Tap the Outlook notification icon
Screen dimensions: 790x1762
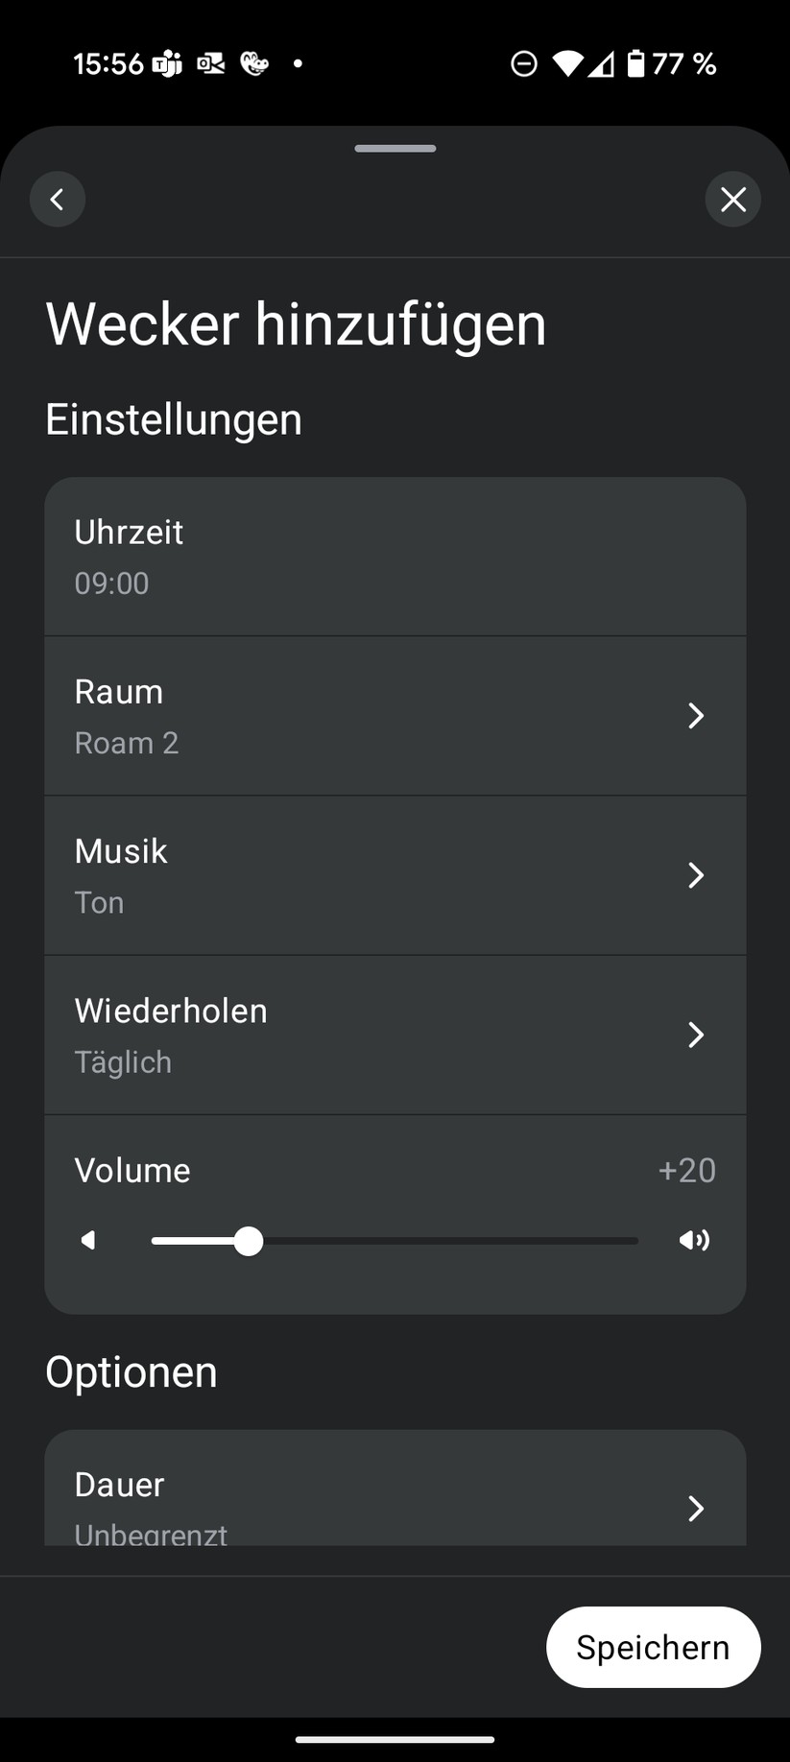tap(211, 64)
